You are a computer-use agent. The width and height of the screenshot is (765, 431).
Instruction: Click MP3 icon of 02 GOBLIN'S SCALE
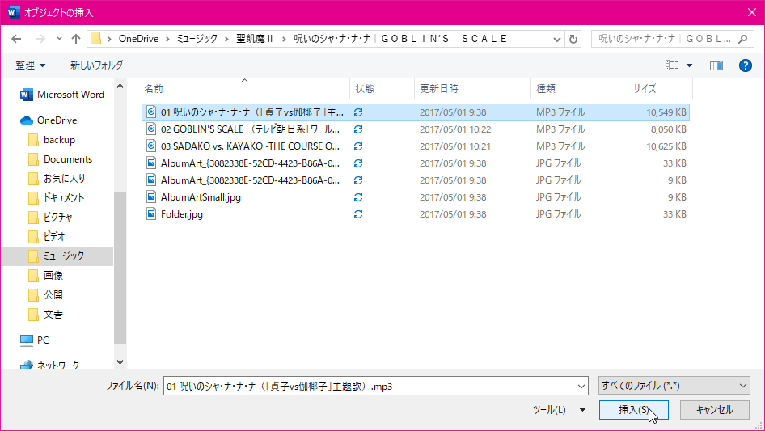(151, 129)
